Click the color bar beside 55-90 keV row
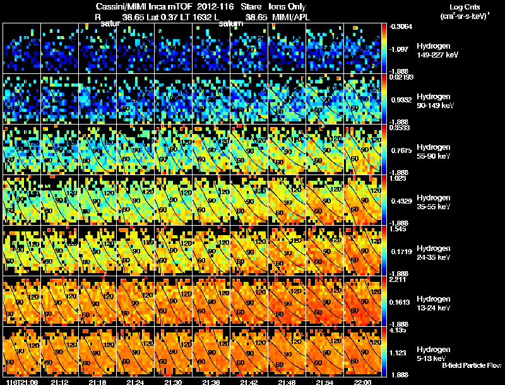505x385 pixels. [384, 150]
